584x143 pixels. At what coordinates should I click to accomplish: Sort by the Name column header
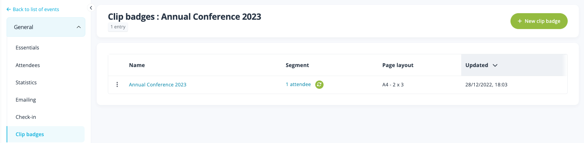click(137, 65)
